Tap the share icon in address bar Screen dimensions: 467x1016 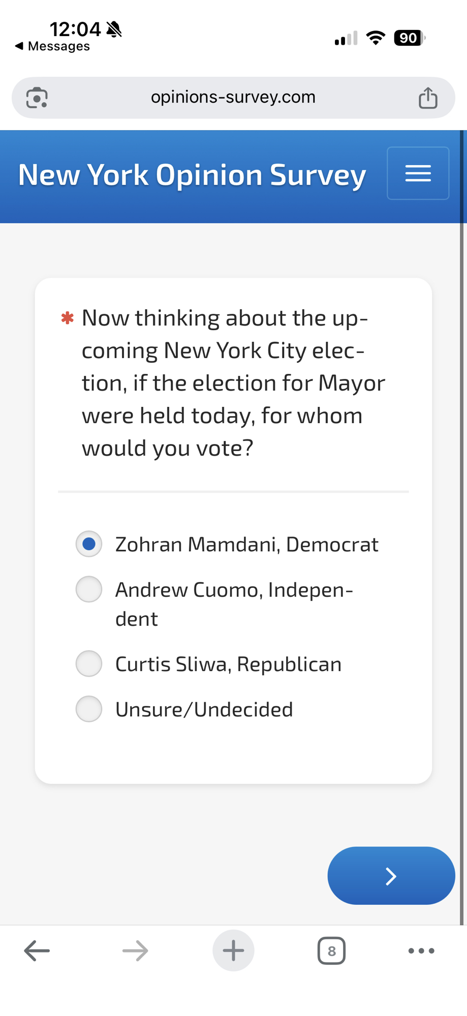pos(428,98)
